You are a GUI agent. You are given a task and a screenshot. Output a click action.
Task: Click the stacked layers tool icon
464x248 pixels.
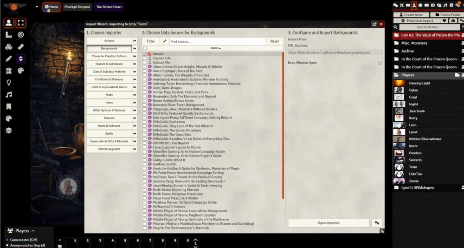point(8,131)
